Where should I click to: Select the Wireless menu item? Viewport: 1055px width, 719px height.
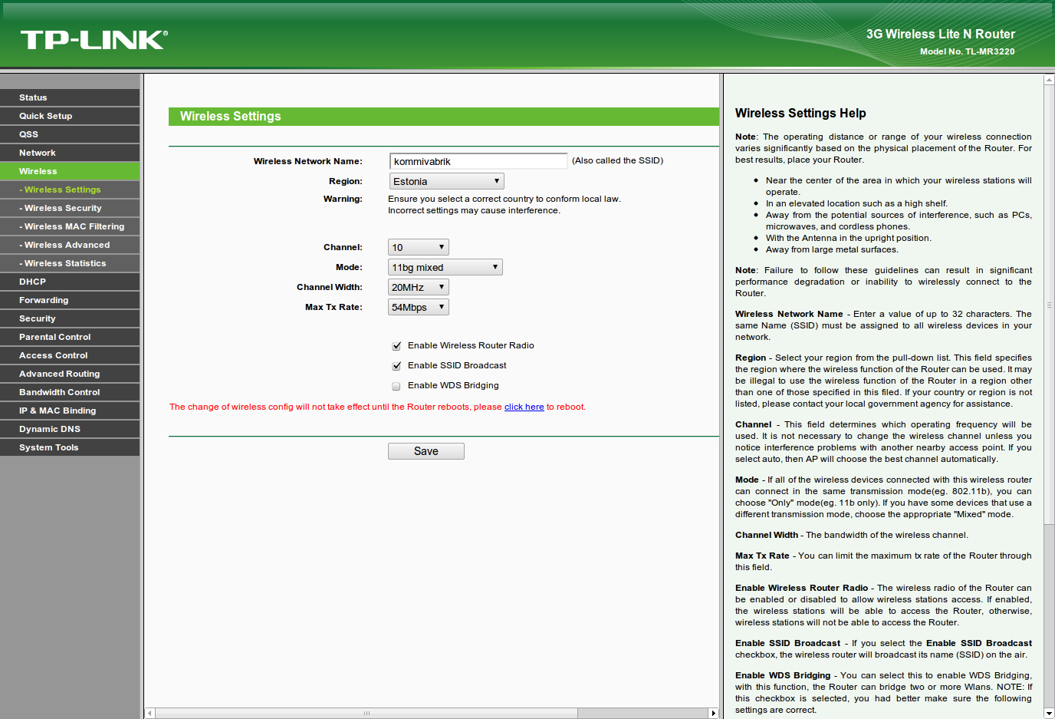[x=70, y=171]
